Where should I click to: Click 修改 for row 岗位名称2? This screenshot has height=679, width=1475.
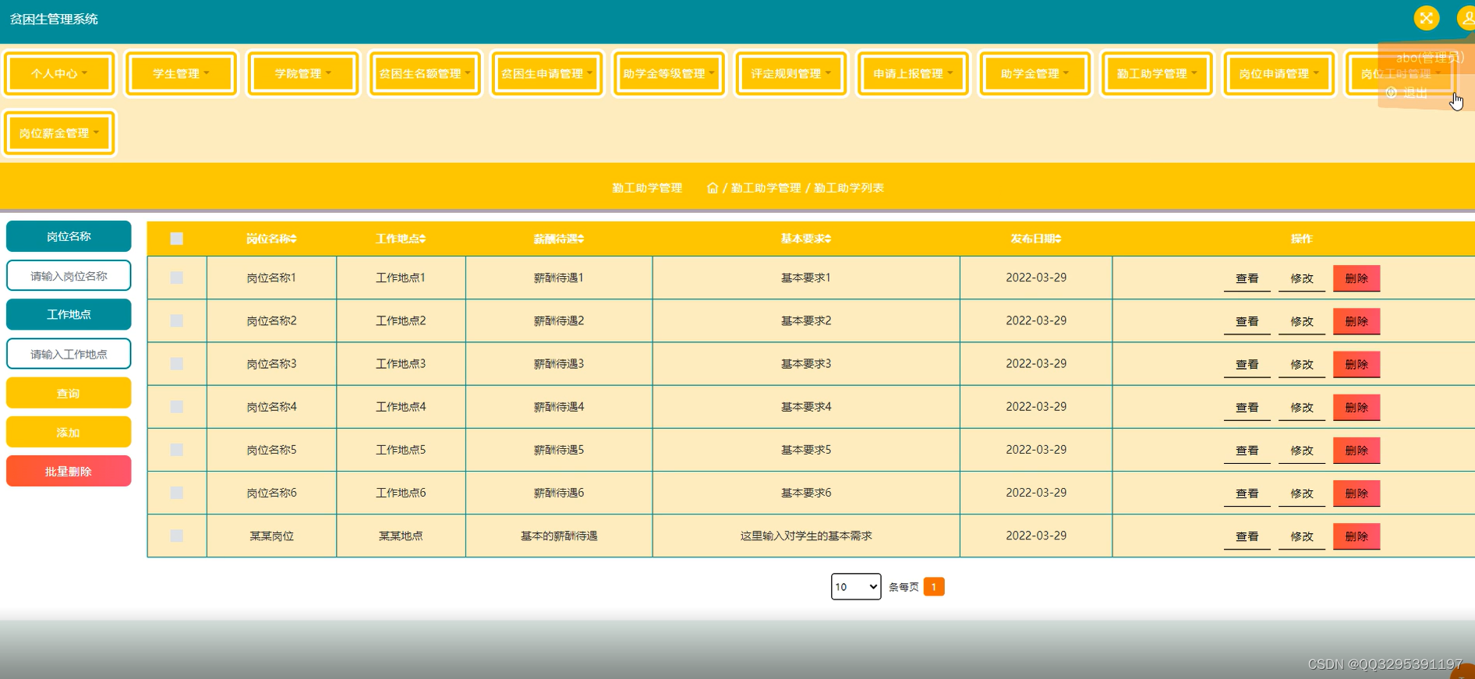pyautogui.click(x=1302, y=321)
